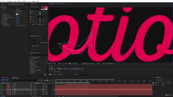Open the Paint Style dropdown

(21, 26)
